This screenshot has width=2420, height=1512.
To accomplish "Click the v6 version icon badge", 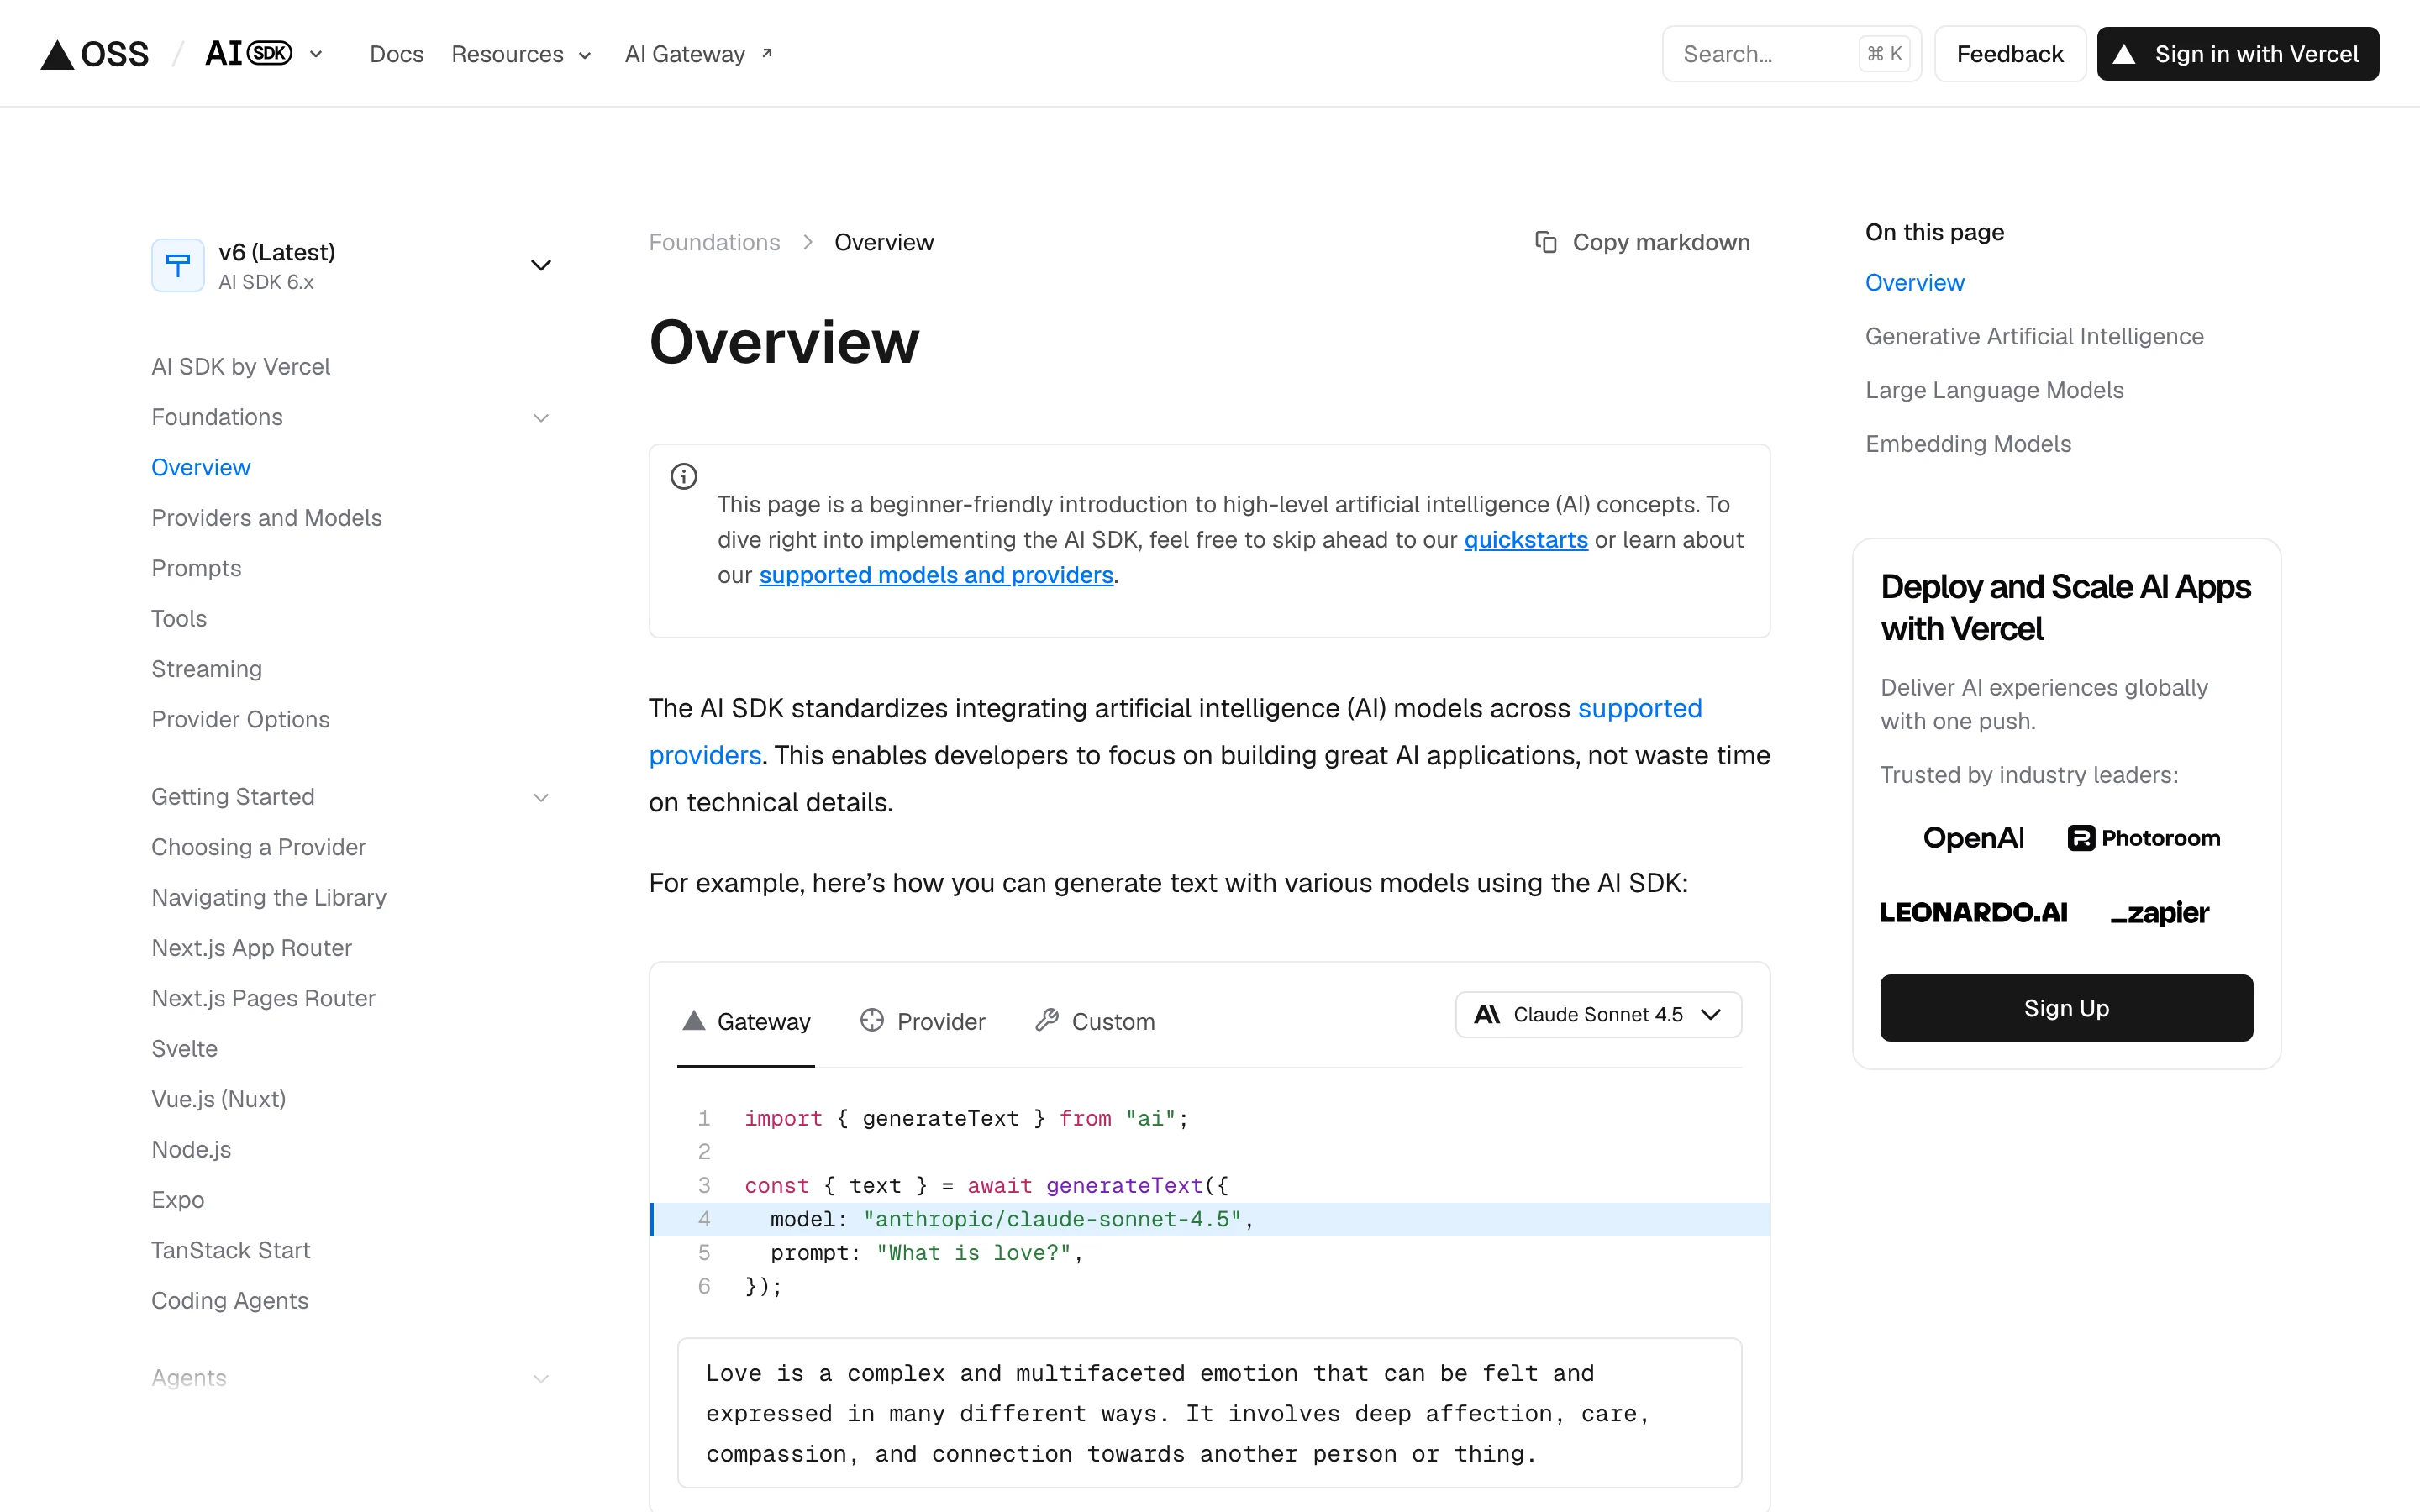I will click(178, 265).
